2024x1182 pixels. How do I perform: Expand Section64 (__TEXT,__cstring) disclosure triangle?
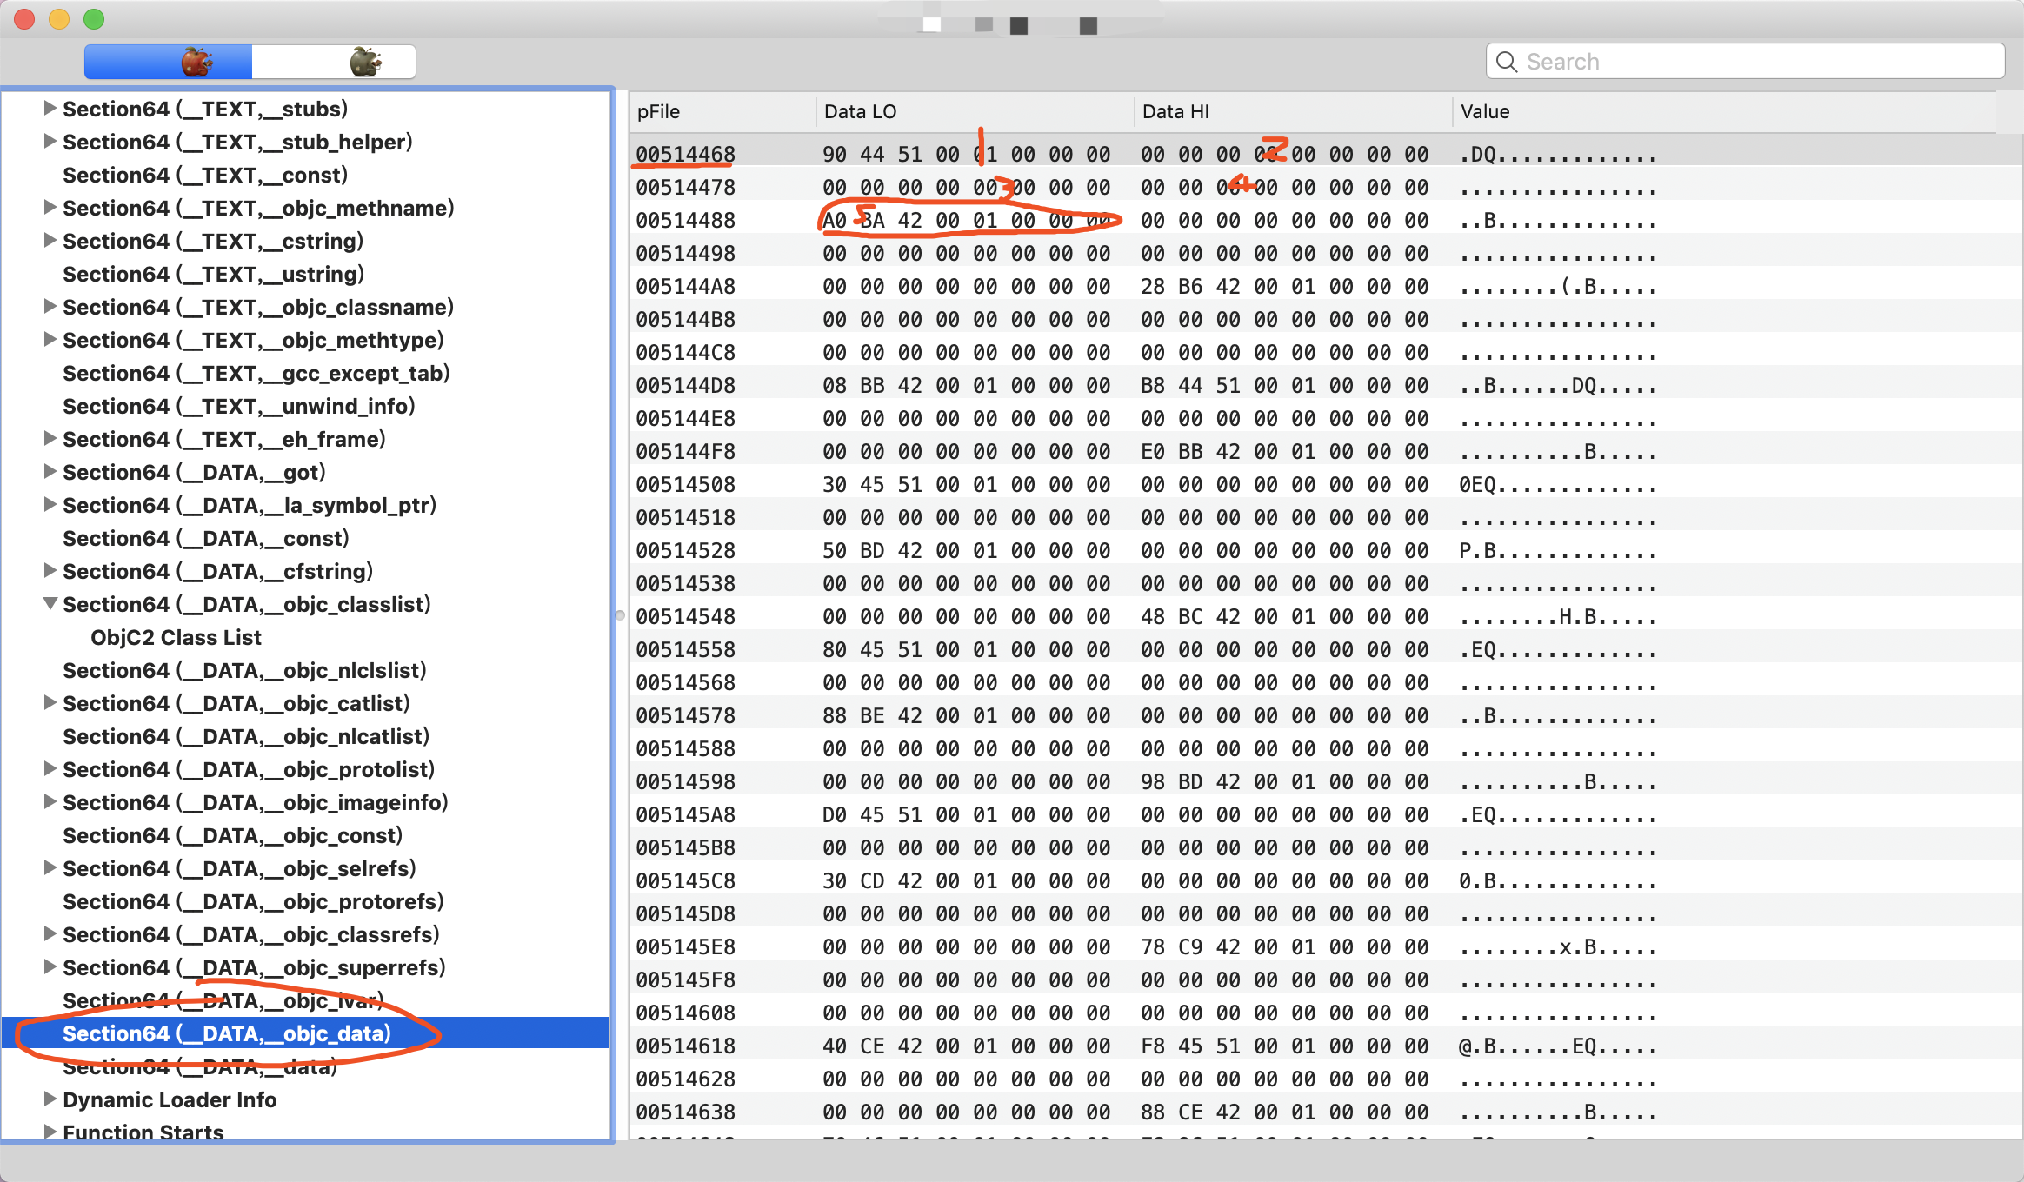tap(50, 240)
